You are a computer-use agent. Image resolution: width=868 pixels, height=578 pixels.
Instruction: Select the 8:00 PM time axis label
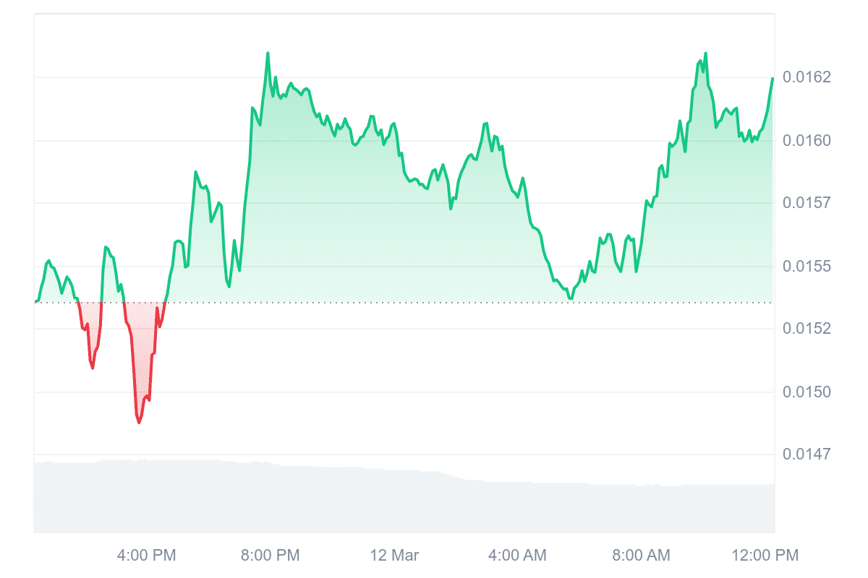click(270, 556)
